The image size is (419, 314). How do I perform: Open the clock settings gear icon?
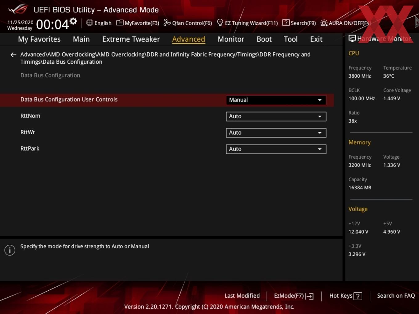click(x=73, y=21)
